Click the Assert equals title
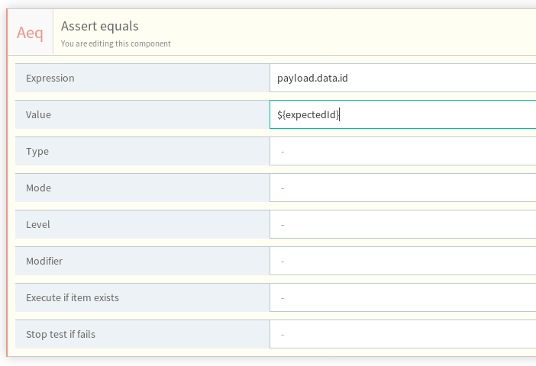 pyautogui.click(x=100, y=27)
